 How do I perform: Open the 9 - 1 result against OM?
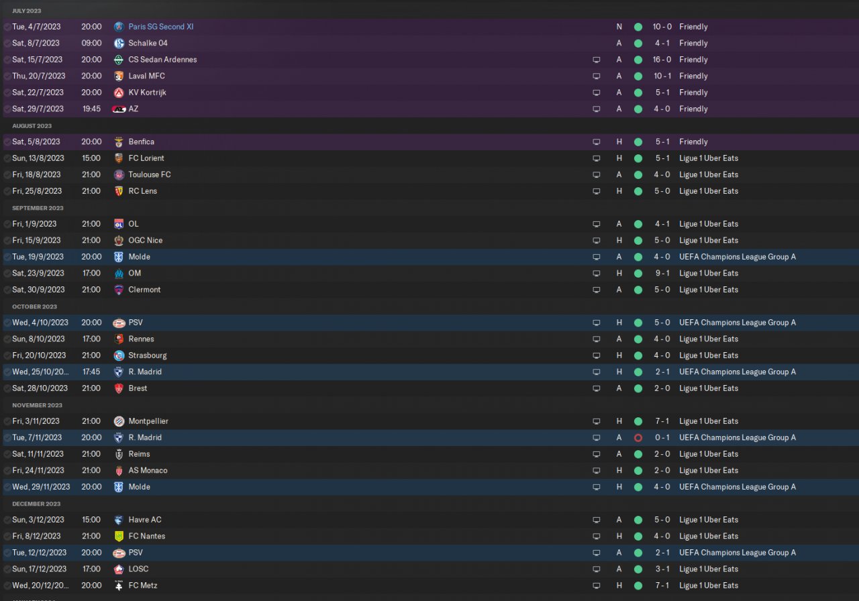pyautogui.click(x=662, y=273)
